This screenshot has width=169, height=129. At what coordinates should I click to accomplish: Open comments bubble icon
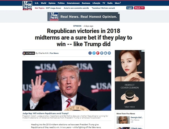pos(102,53)
